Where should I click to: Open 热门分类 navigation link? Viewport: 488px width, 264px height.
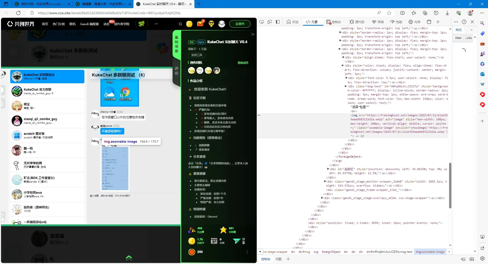pyautogui.click(x=59, y=24)
